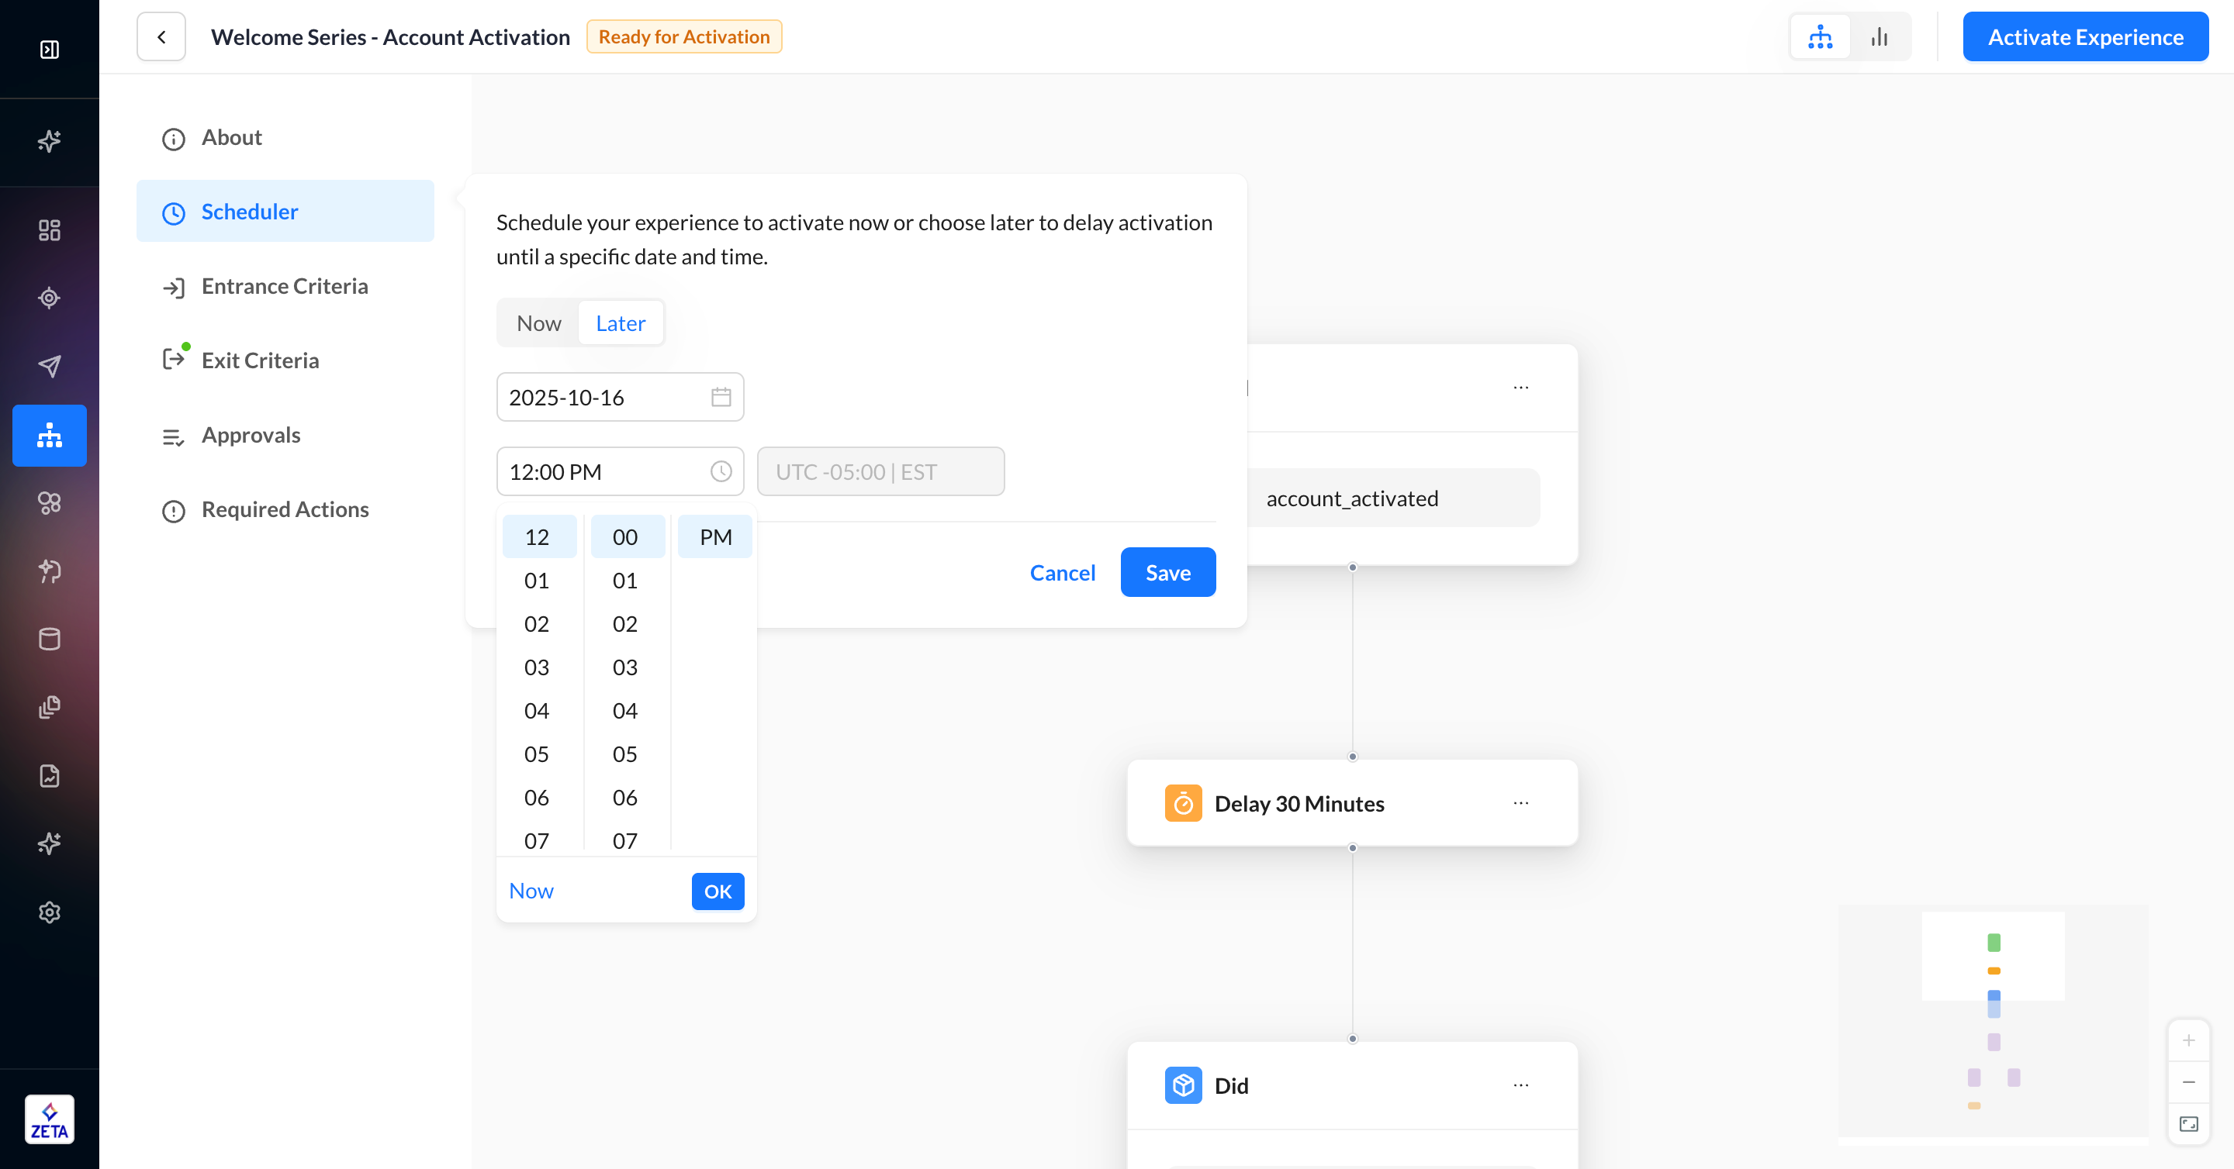Open the settings gear in left sidebar
The width and height of the screenshot is (2234, 1169).
point(50,912)
